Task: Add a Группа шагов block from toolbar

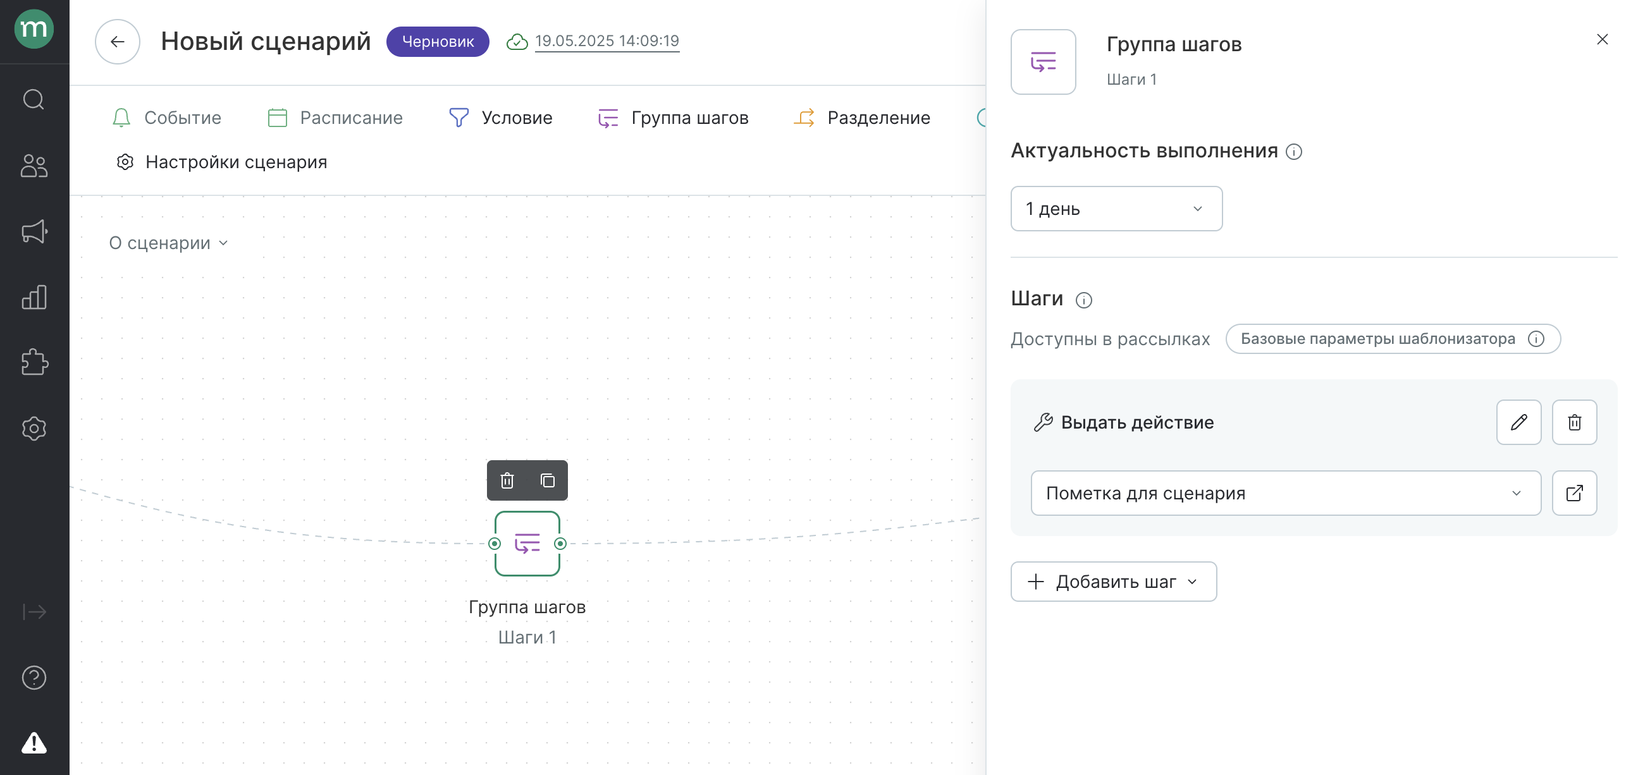Action: pos(674,118)
